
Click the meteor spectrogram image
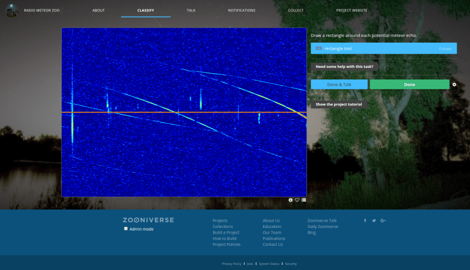pos(184,112)
